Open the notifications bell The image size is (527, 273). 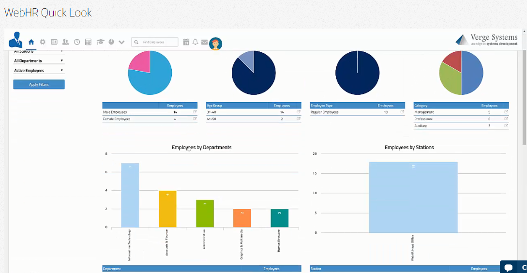coord(196,42)
